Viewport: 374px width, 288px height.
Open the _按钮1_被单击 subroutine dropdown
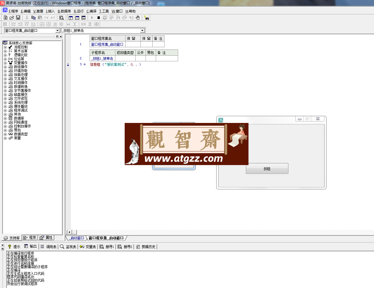click(142, 31)
